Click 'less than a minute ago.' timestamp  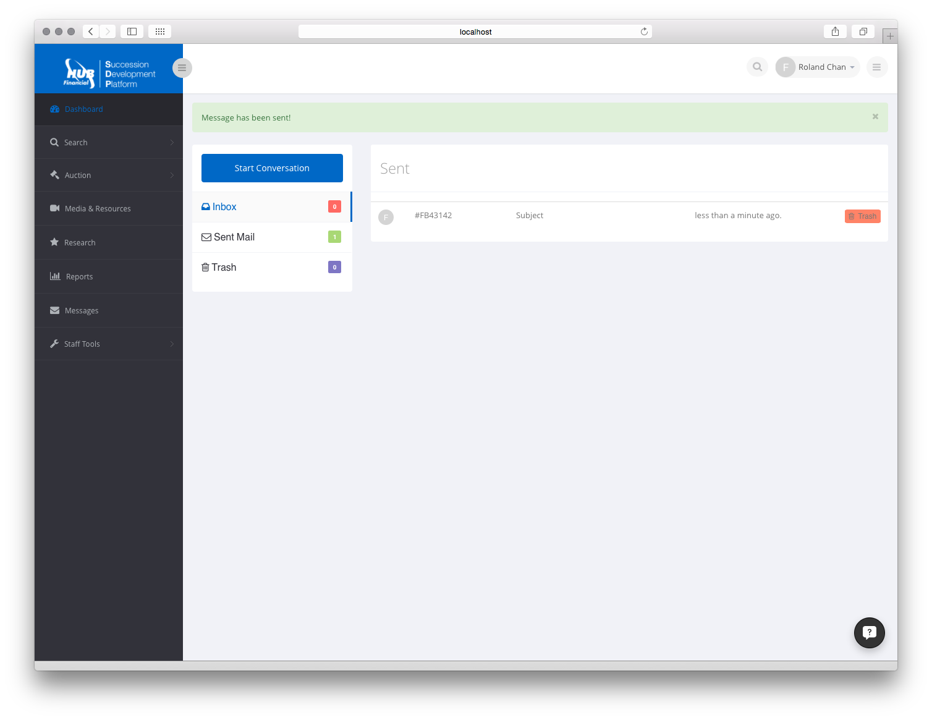pyautogui.click(x=738, y=215)
